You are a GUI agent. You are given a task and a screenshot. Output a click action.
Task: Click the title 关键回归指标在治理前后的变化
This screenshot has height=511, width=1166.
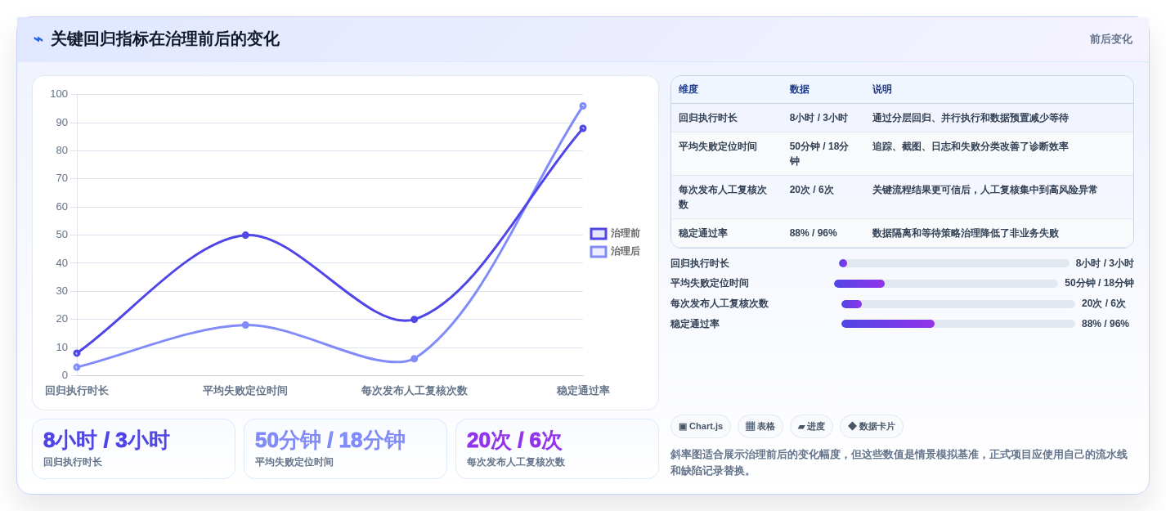click(x=165, y=39)
